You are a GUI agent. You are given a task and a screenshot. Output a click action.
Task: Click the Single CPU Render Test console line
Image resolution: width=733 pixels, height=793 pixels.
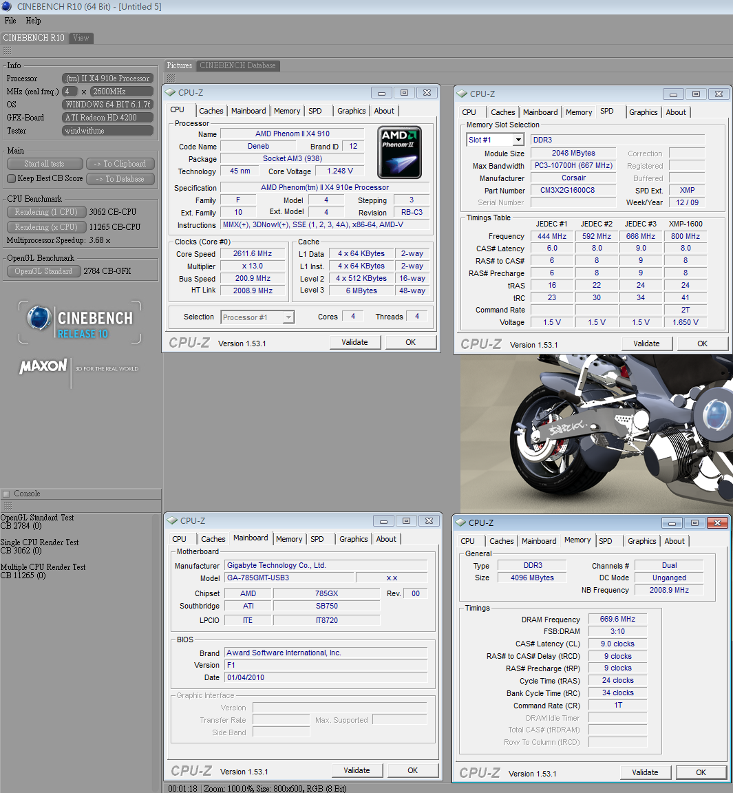(39, 542)
